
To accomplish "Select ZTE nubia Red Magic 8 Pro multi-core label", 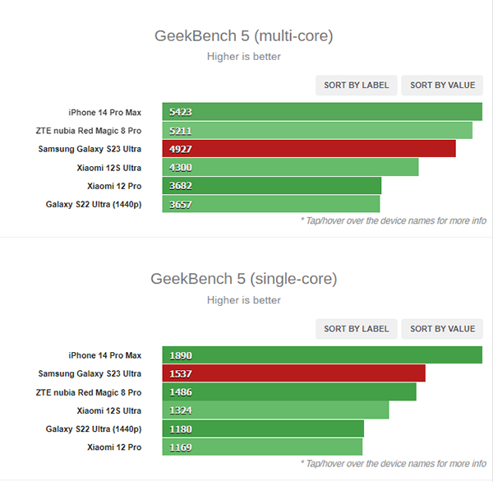I will click(89, 131).
